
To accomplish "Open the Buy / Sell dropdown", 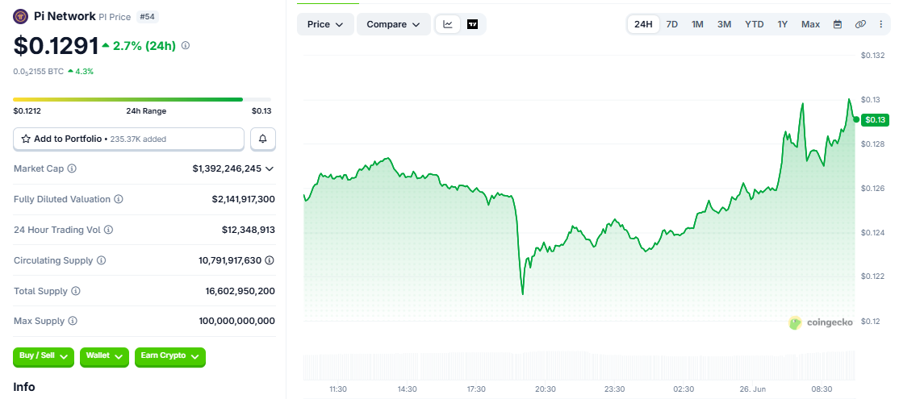I will pyautogui.click(x=44, y=356).
